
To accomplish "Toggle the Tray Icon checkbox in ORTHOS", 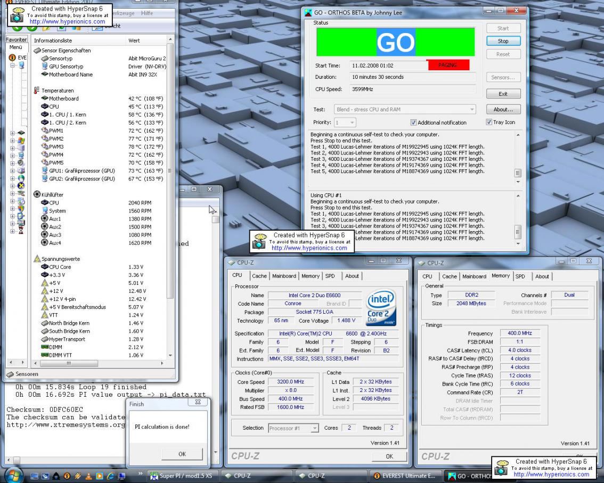I will click(489, 122).
